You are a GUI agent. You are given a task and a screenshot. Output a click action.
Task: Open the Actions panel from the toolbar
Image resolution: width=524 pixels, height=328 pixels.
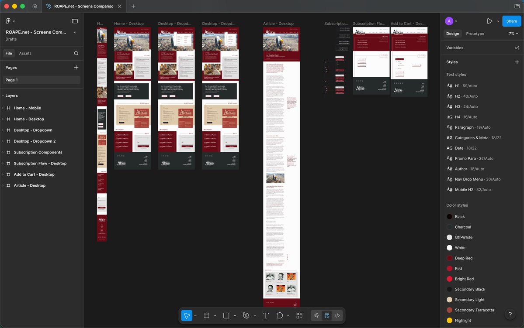(299, 315)
